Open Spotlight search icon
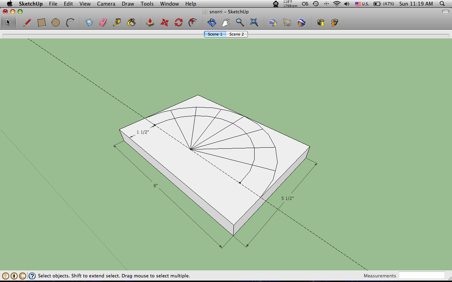Screen dimensions: 452x282 (x=442, y=4)
